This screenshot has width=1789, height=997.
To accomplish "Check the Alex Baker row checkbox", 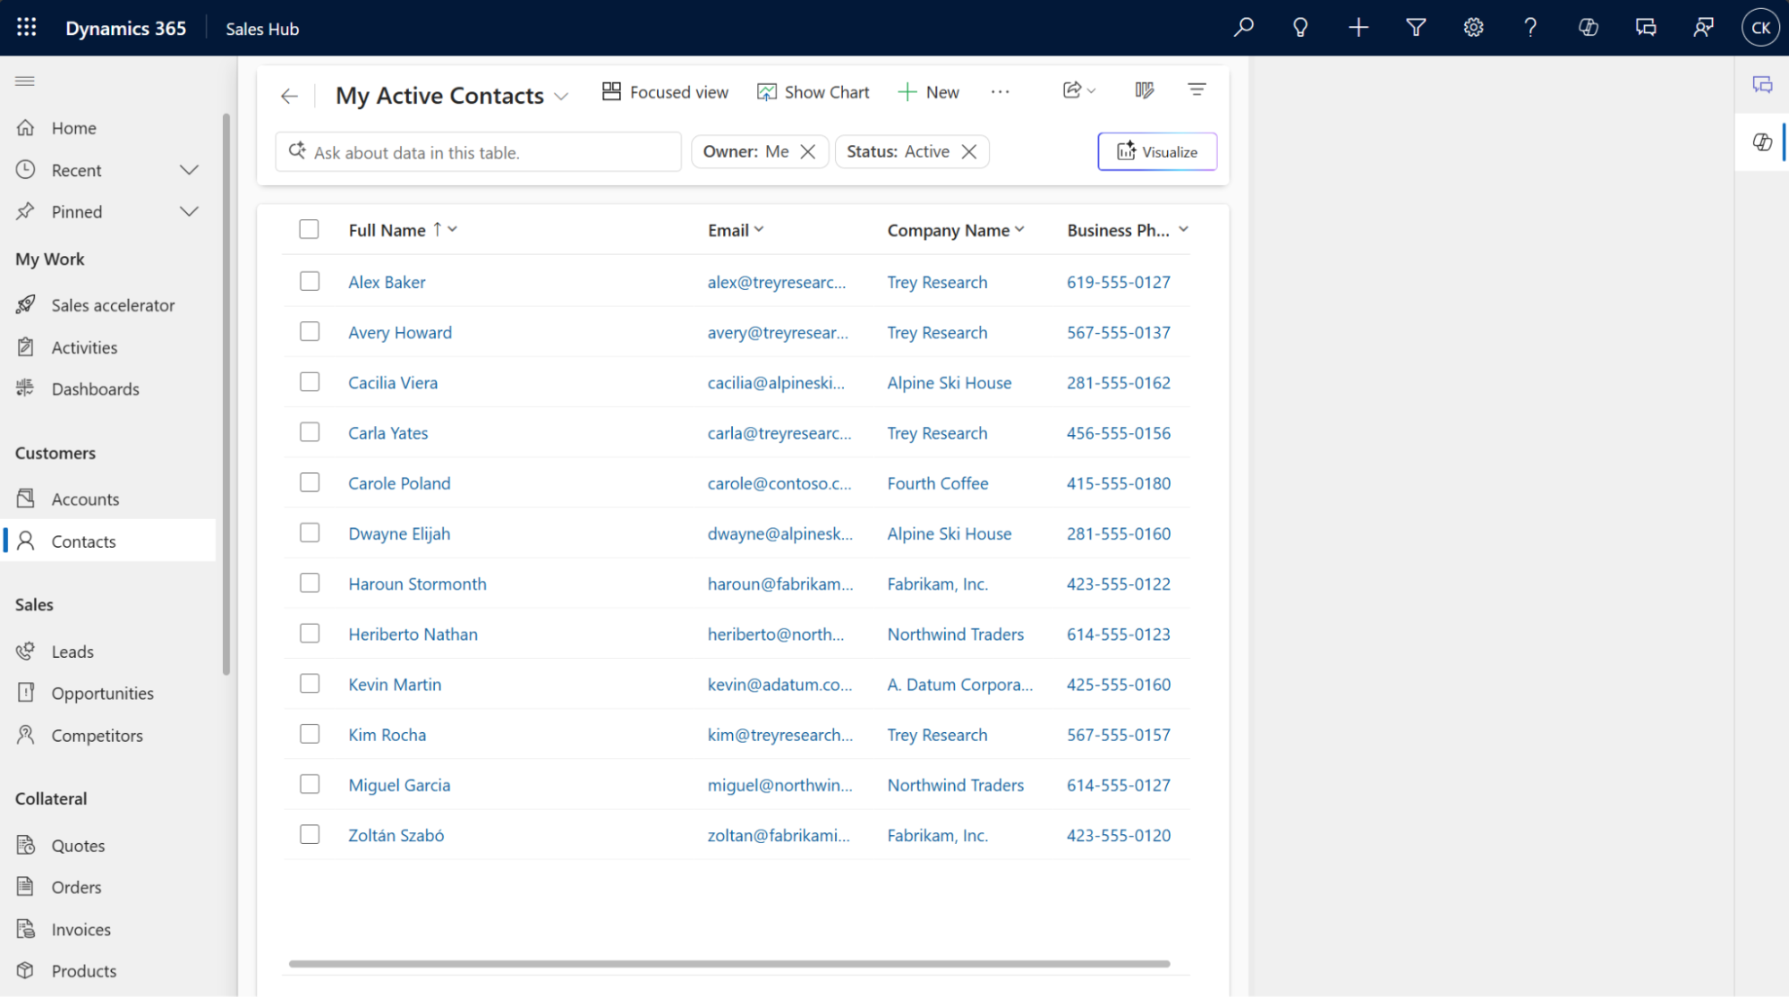I will [310, 282].
